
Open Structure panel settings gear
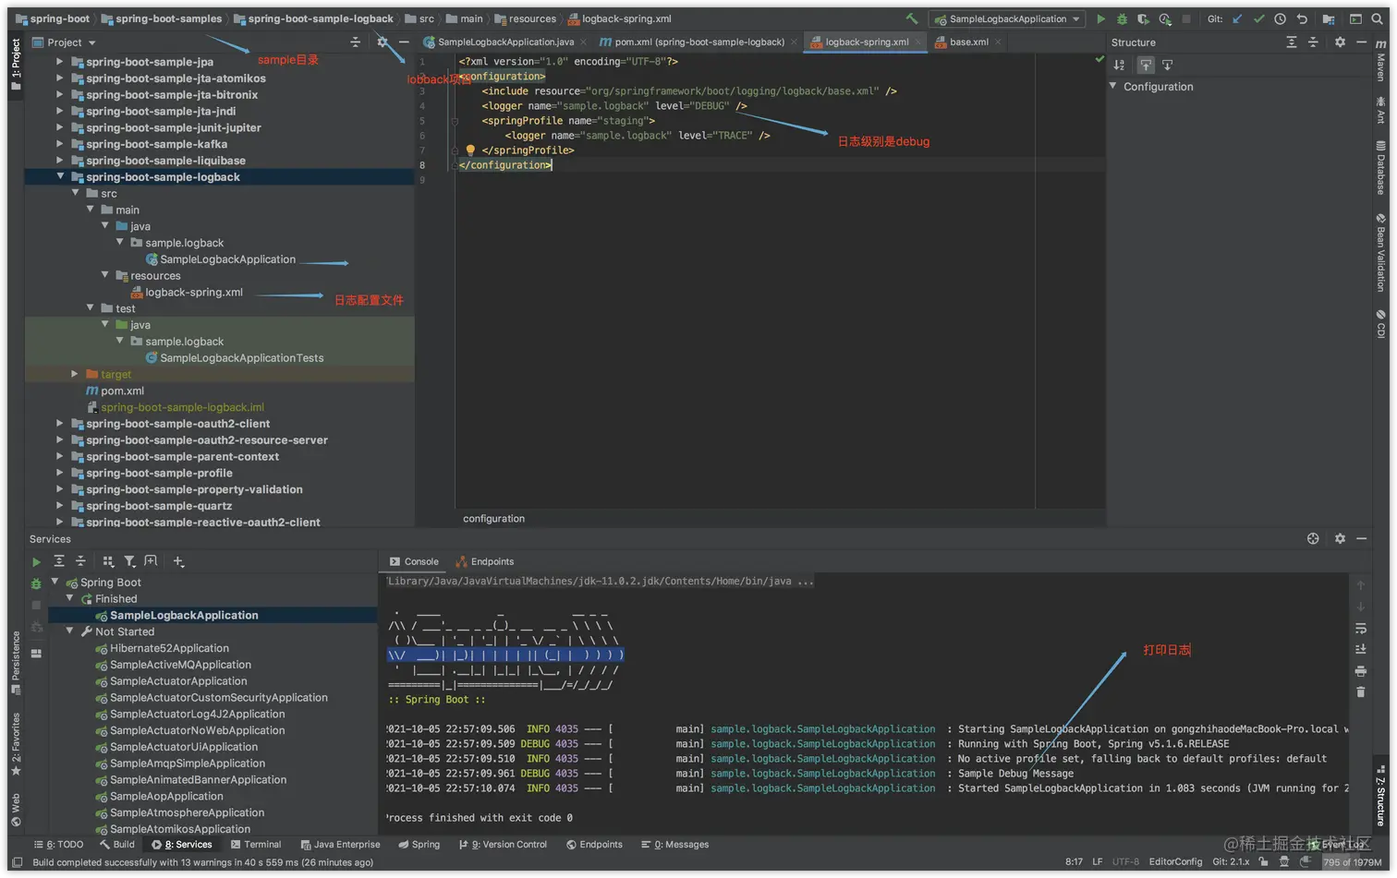(x=1340, y=42)
